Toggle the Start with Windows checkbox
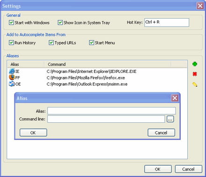The image size is (206, 177). coord(11,22)
